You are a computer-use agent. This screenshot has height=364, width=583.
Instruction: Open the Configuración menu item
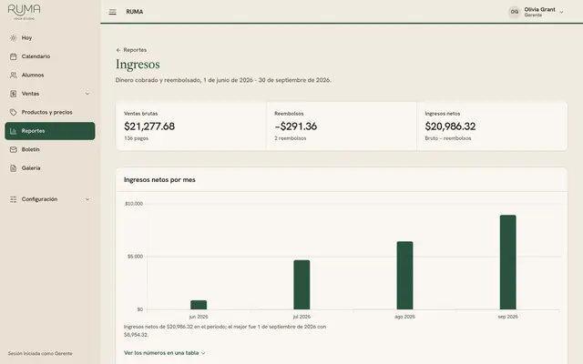(50, 199)
